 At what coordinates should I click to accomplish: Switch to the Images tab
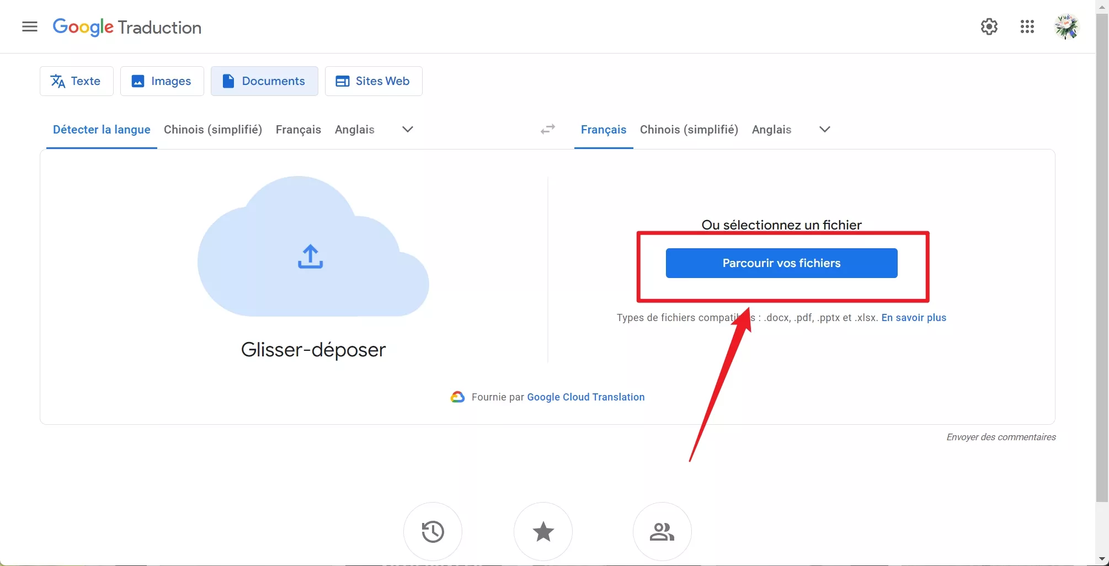[x=162, y=81]
